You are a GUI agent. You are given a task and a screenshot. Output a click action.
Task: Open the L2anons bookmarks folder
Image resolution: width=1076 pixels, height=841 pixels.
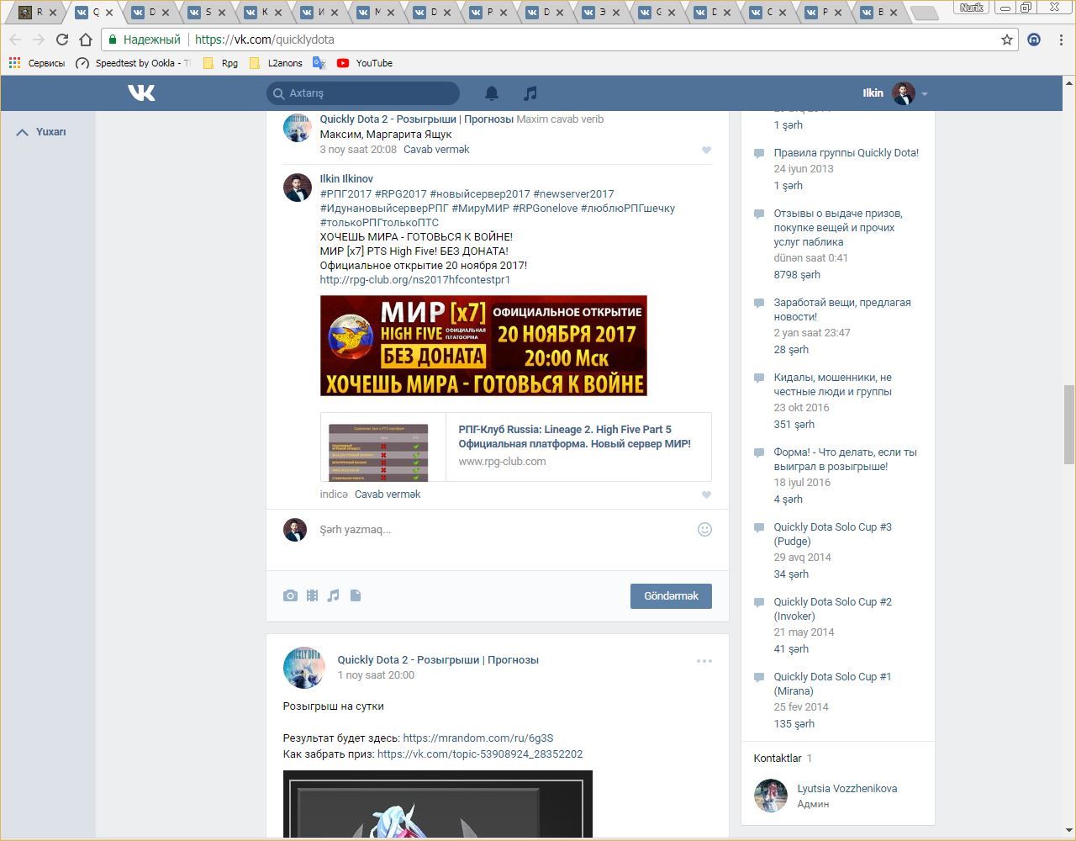tap(276, 63)
